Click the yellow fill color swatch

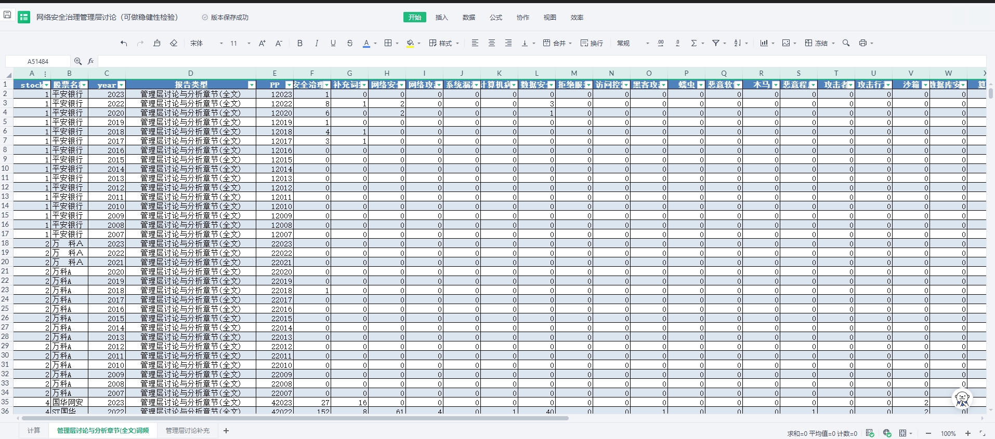point(410,43)
